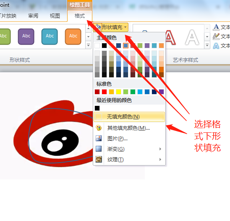Choose 无填充颜色(N) option

[129, 117]
